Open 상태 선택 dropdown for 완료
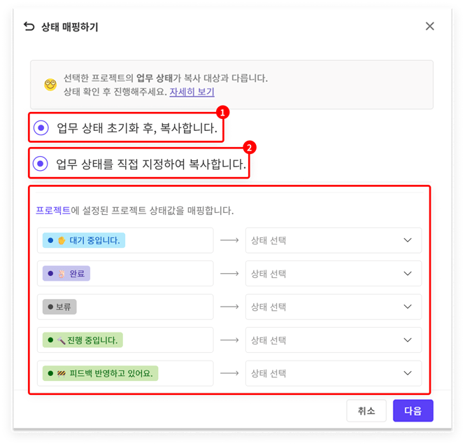 tap(333, 274)
